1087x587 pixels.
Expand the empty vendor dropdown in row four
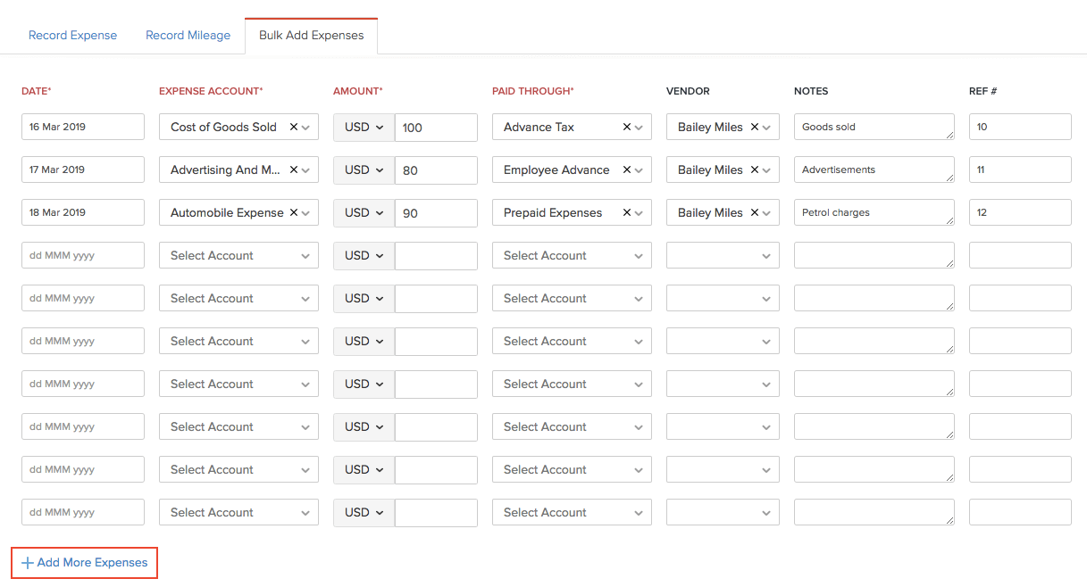[722, 255]
